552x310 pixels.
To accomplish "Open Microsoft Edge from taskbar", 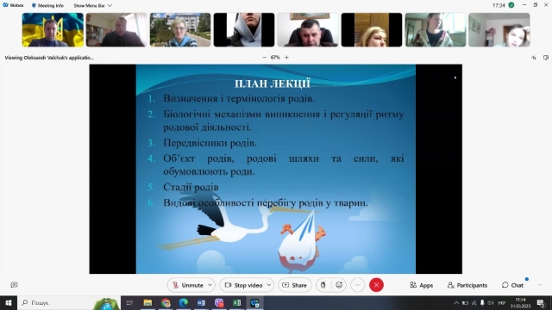I will (x=183, y=302).
